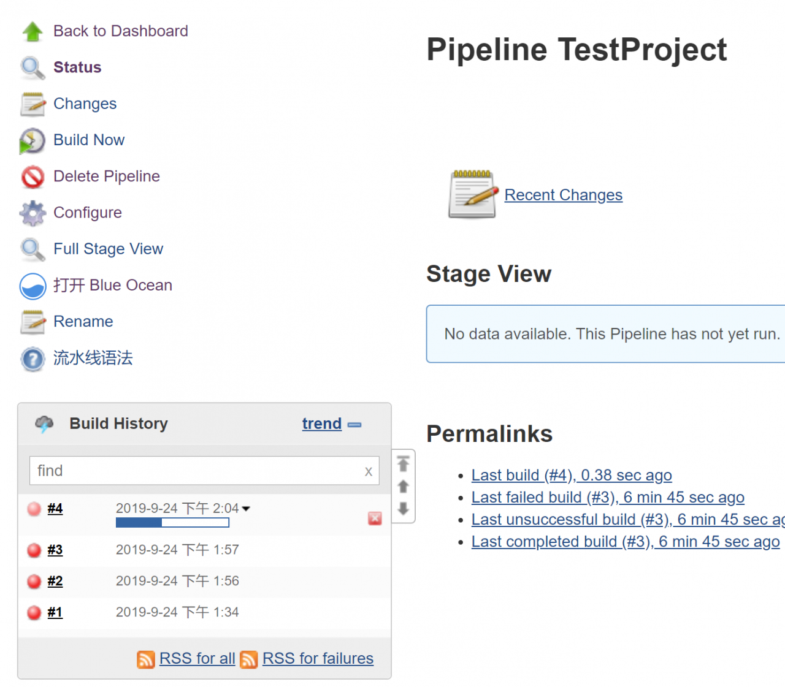Choose Delete Pipeline in sidebar

tap(107, 176)
